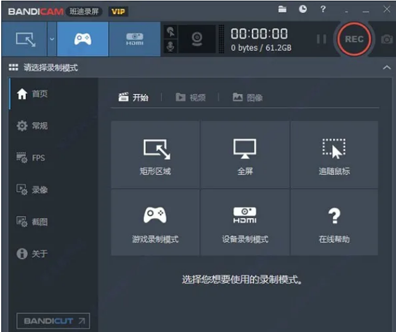Viewport: 396px width, 332px height.
Task: Select the rectangle screen recording mode button
Action: (x=25, y=39)
